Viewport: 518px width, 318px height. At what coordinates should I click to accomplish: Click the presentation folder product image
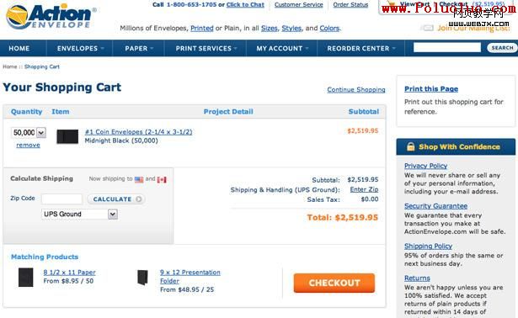[x=142, y=278]
